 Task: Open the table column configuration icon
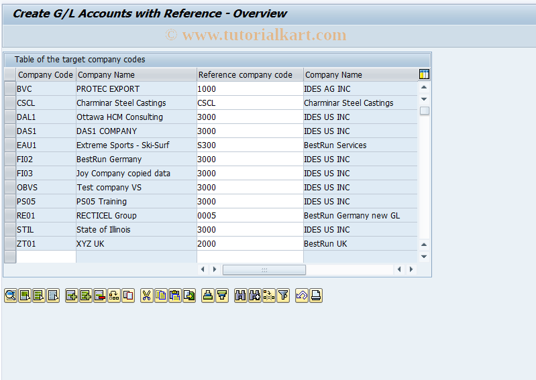pyautogui.click(x=424, y=74)
